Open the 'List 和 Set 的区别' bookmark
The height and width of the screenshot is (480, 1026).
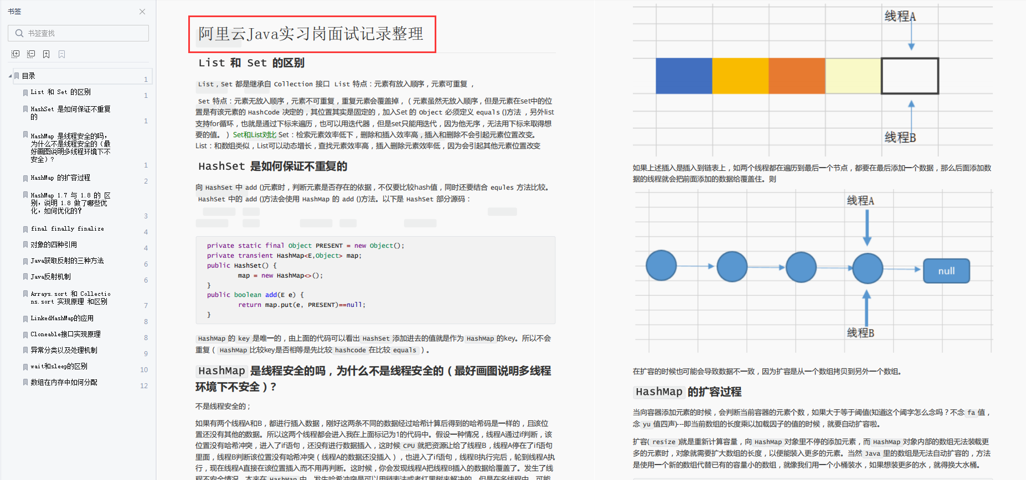tap(60, 92)
